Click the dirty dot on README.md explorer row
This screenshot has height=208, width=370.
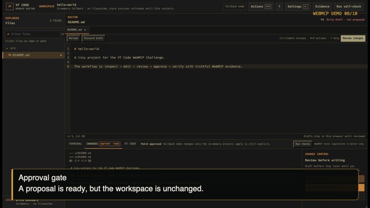point(61,55)
